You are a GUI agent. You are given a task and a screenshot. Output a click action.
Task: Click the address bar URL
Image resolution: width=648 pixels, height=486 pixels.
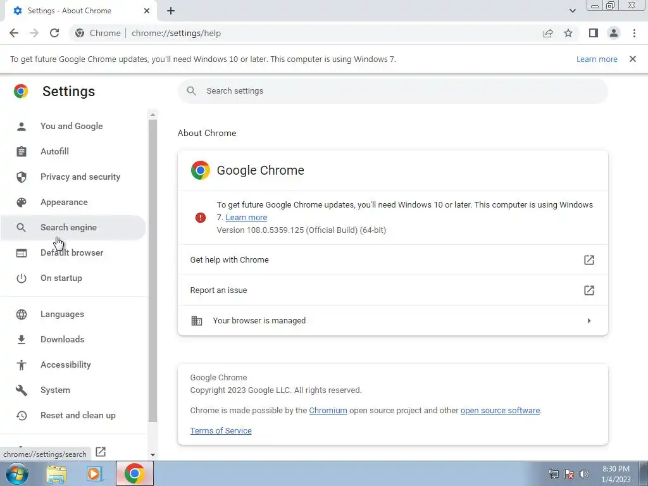click(x=176, y=33)
